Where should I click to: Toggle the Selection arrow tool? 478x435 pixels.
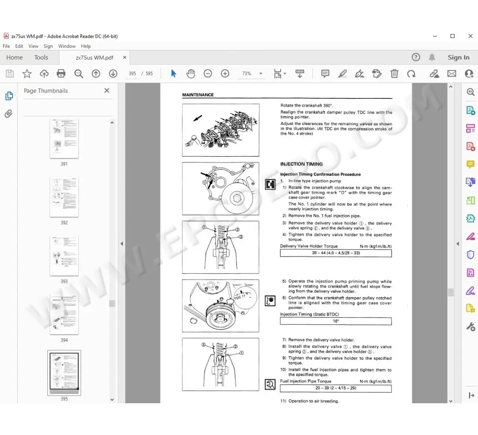click(x=173, y=74)
